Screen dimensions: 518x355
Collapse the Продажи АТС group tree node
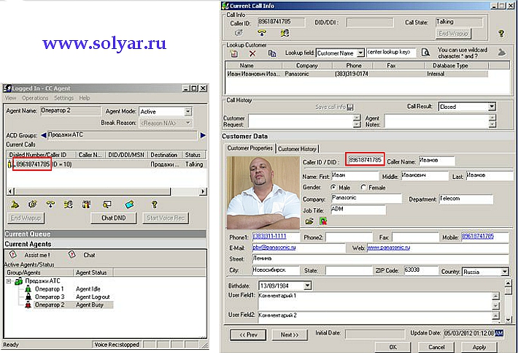pyautogui.click(x=9, y=281)
